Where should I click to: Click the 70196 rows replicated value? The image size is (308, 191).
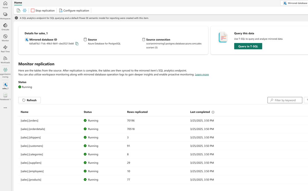tap(131, 121)
